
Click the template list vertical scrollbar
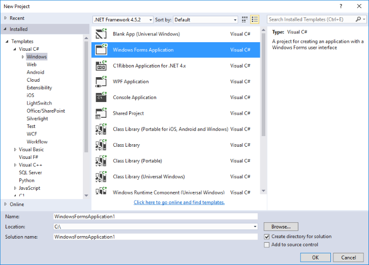(263, 81)
